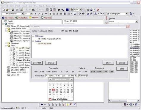
Task: Toggle Strikethrough formatting
Action: (46, 14)
